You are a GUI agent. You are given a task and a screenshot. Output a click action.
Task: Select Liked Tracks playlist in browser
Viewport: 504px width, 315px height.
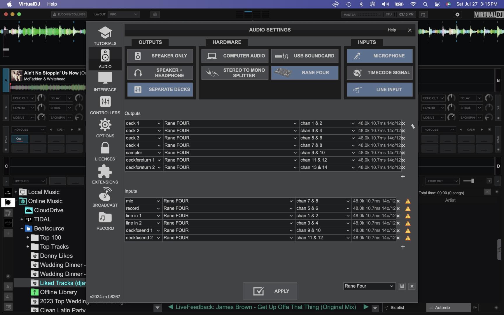click(x=63, y=283)
